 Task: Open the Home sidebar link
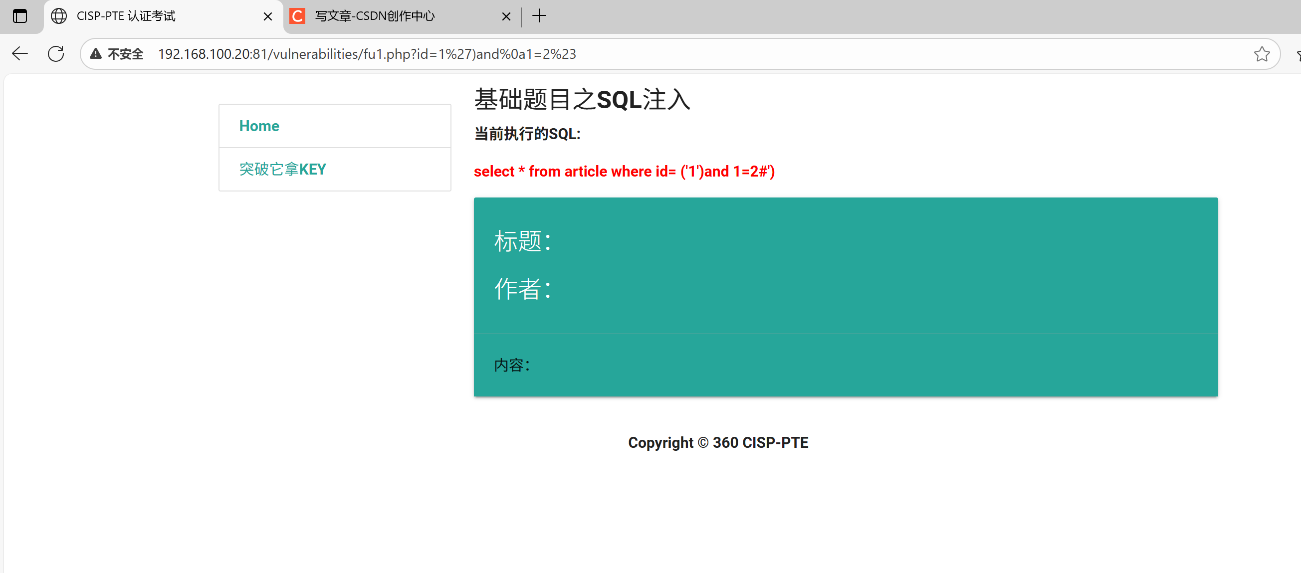pos(259,126)
